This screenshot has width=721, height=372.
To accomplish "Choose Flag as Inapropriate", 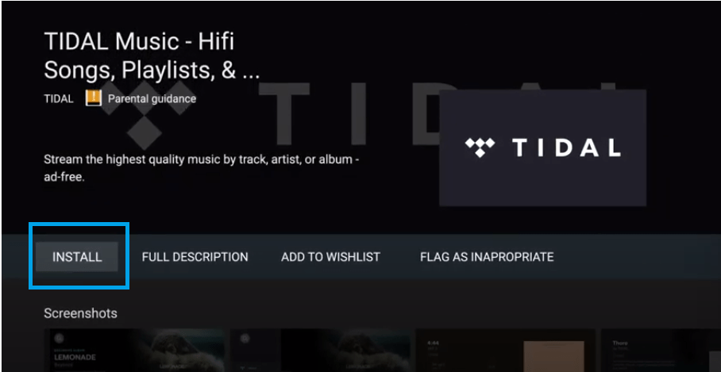I will point(487,257).
